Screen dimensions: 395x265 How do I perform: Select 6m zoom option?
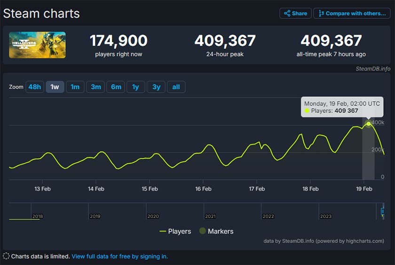(x=116, y=87)
